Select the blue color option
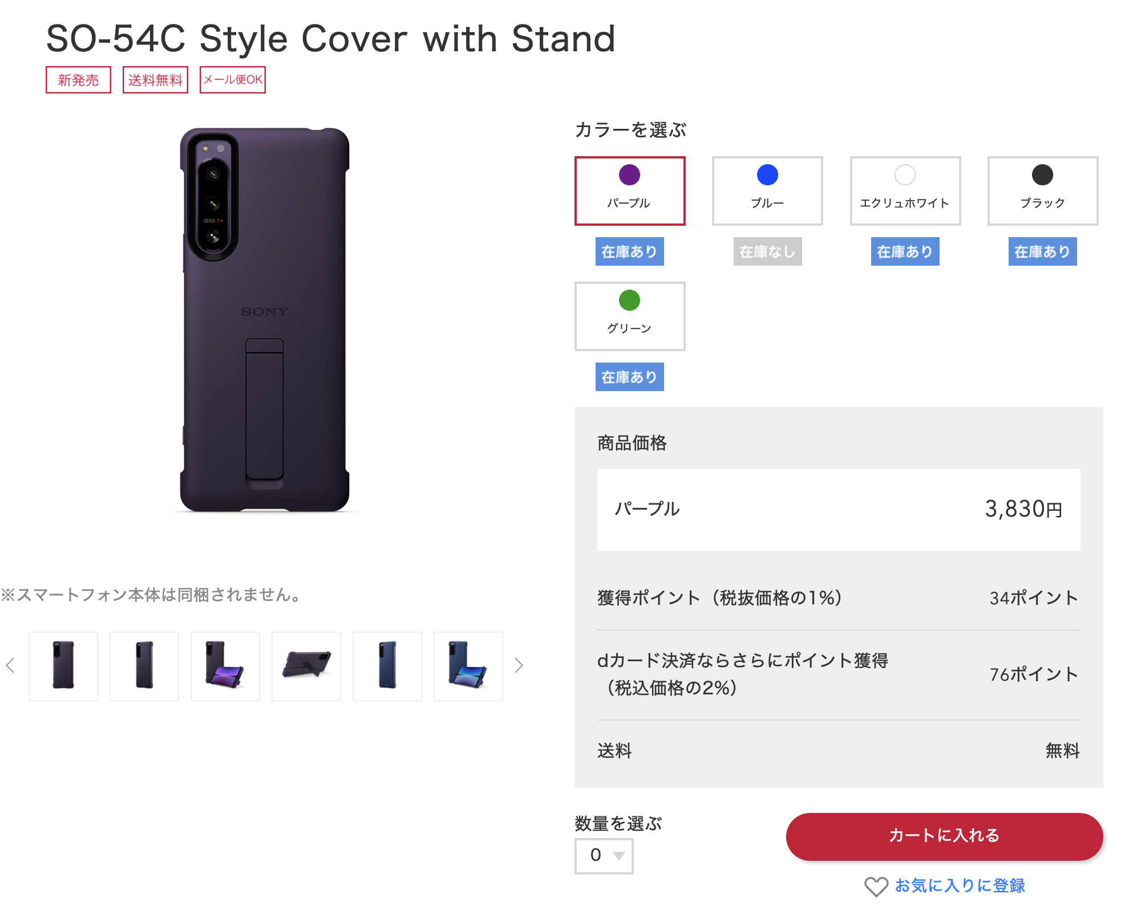Viewport: 1125px width, 911px height. click(767, 190)
